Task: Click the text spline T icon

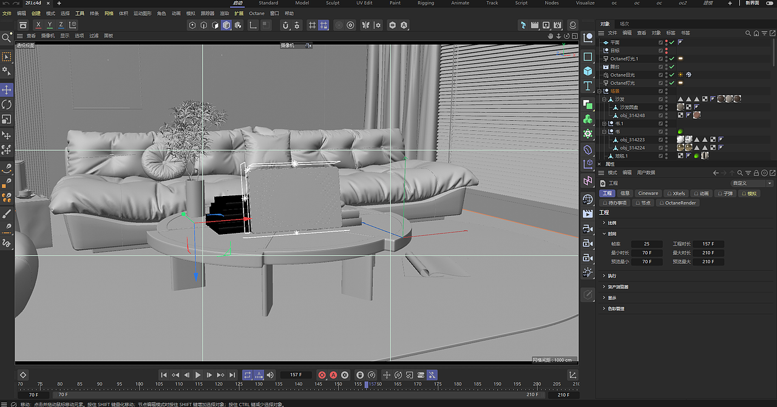Action: [588, 86]
